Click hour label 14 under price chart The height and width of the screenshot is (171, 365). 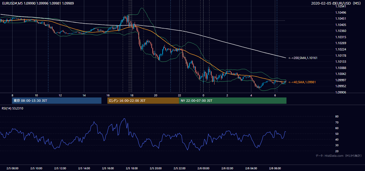(x=84, y=95)
